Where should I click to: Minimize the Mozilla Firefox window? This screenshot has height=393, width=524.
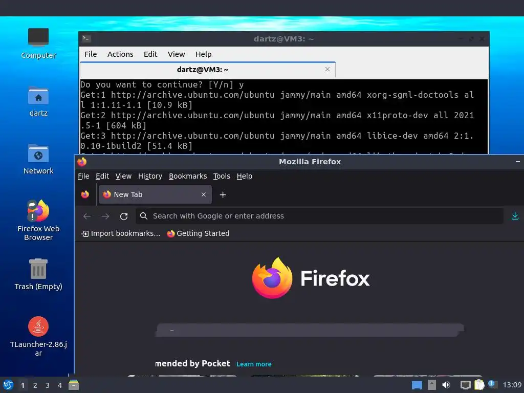tap(518, 162)
